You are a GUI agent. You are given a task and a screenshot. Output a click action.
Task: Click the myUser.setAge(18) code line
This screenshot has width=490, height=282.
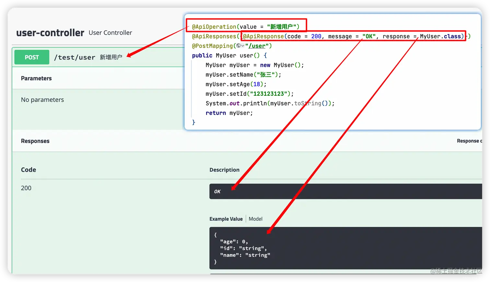tap(236, 84)
